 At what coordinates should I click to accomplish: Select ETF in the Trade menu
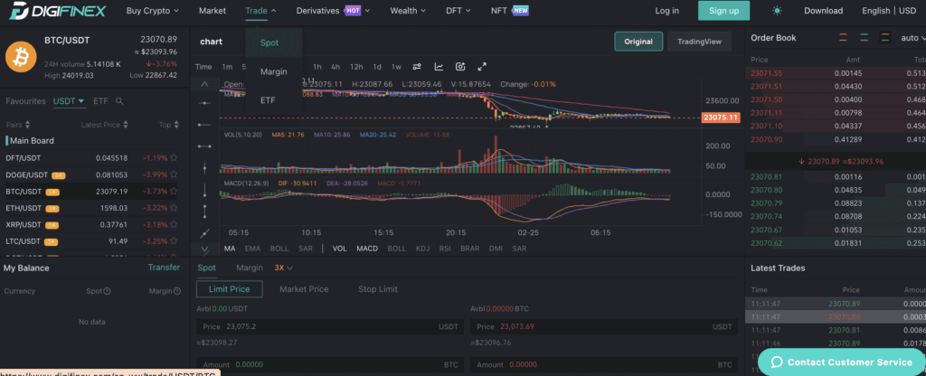click(268, 100)
